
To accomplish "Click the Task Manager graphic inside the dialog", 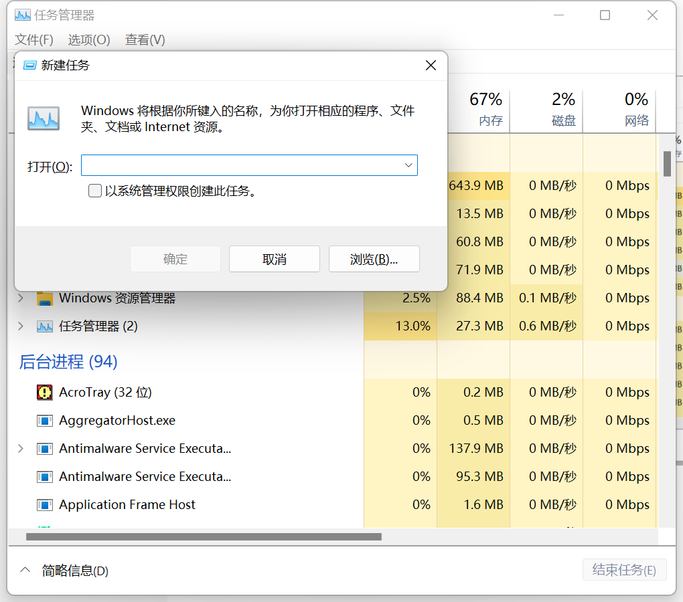I will point(44,118).
